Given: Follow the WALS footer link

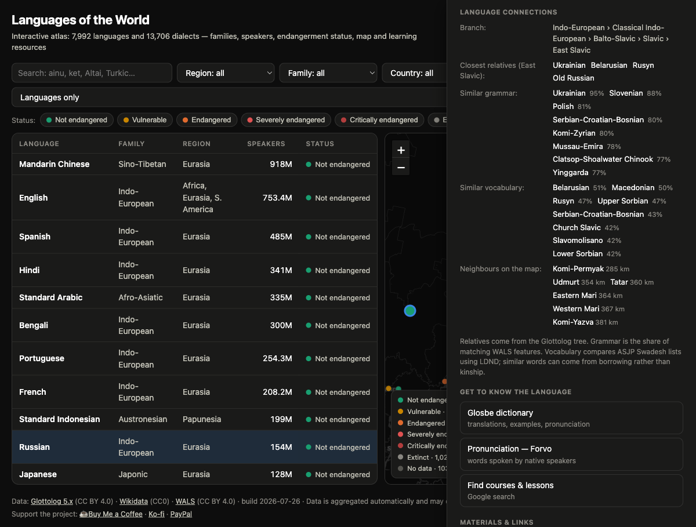Looking at the screenshot, I should coord(185,501).
